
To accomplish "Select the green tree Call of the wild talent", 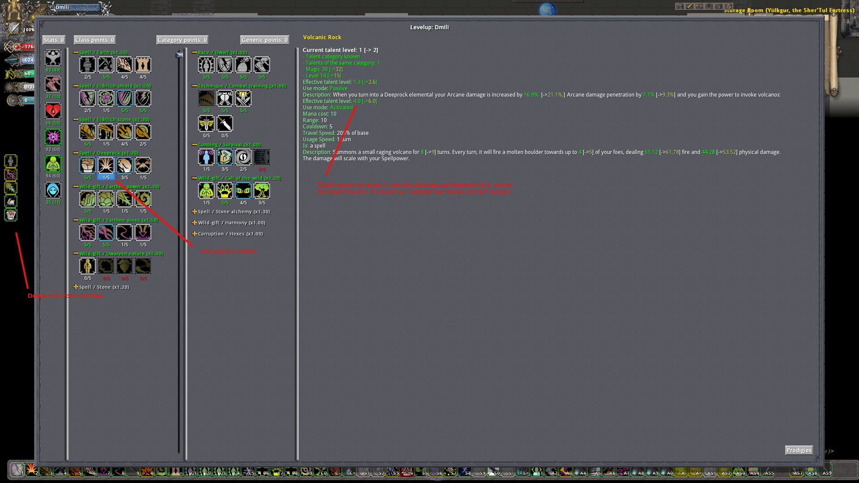I will pyautogui.click(x=262, y=191).
